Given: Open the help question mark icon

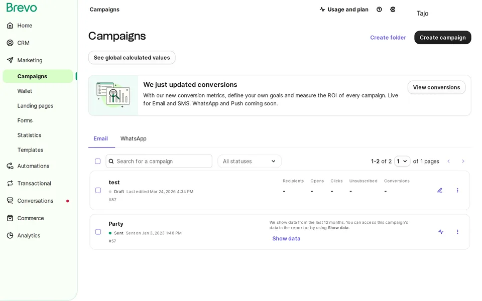Looking at the screenshot, I should [380, 10].
